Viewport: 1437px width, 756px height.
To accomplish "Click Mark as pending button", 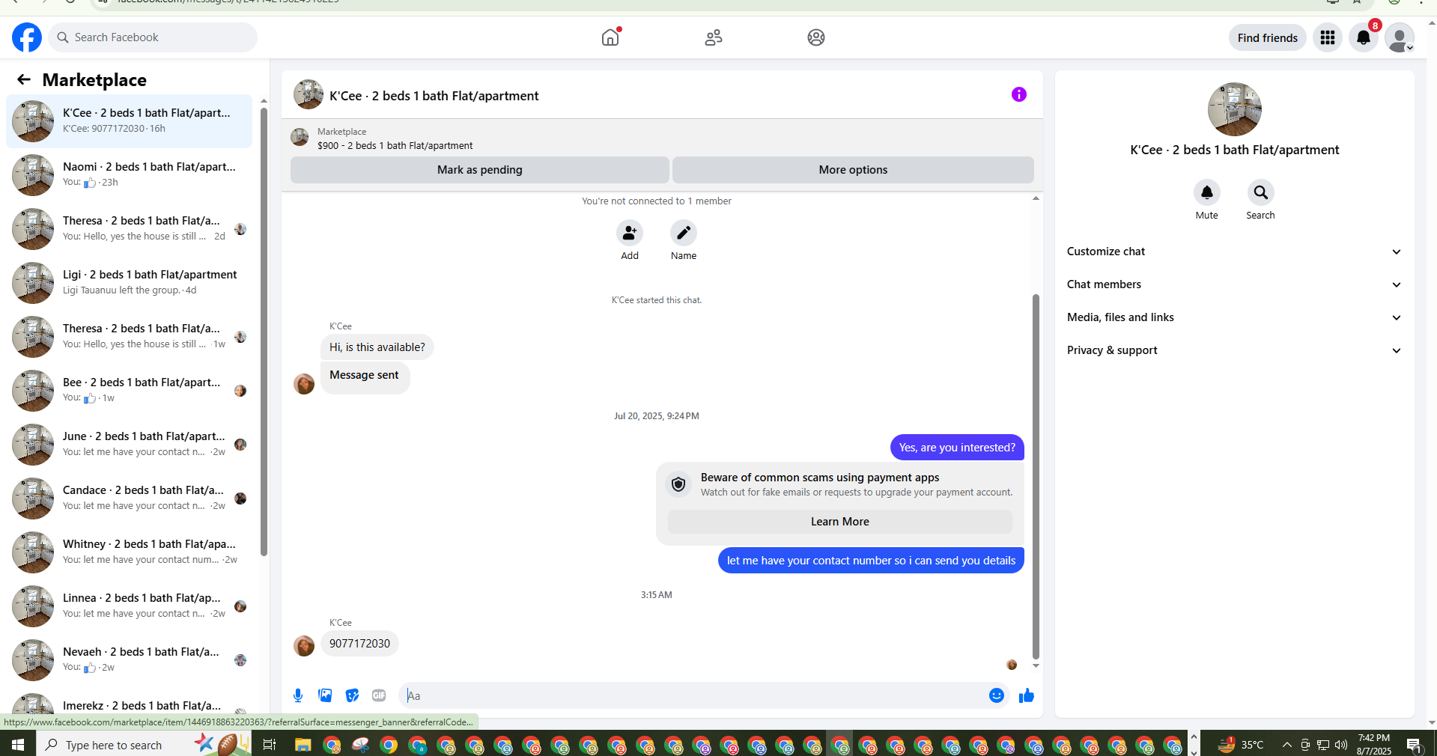I will coord(480,170).
